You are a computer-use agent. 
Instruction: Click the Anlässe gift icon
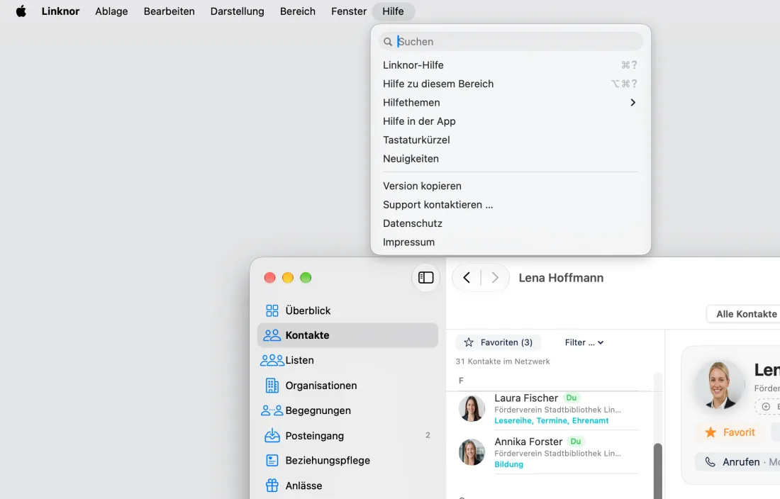tap(272, 486)
